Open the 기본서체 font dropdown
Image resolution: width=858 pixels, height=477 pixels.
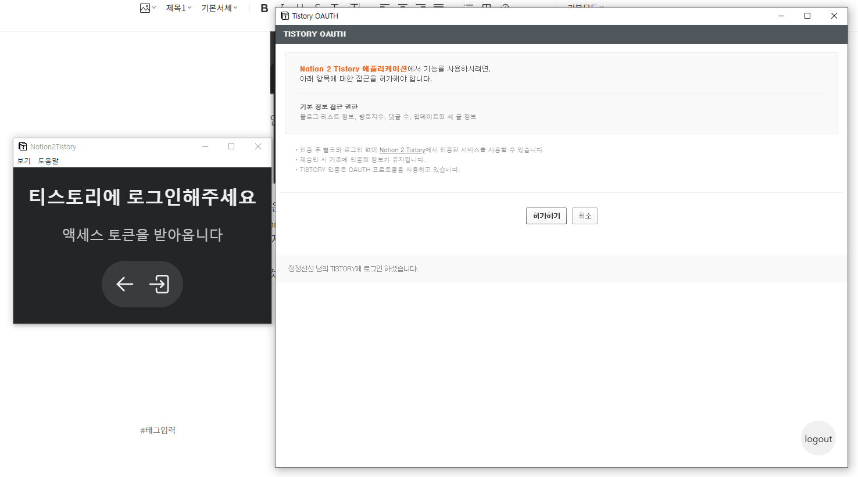(x=219, y=8)
